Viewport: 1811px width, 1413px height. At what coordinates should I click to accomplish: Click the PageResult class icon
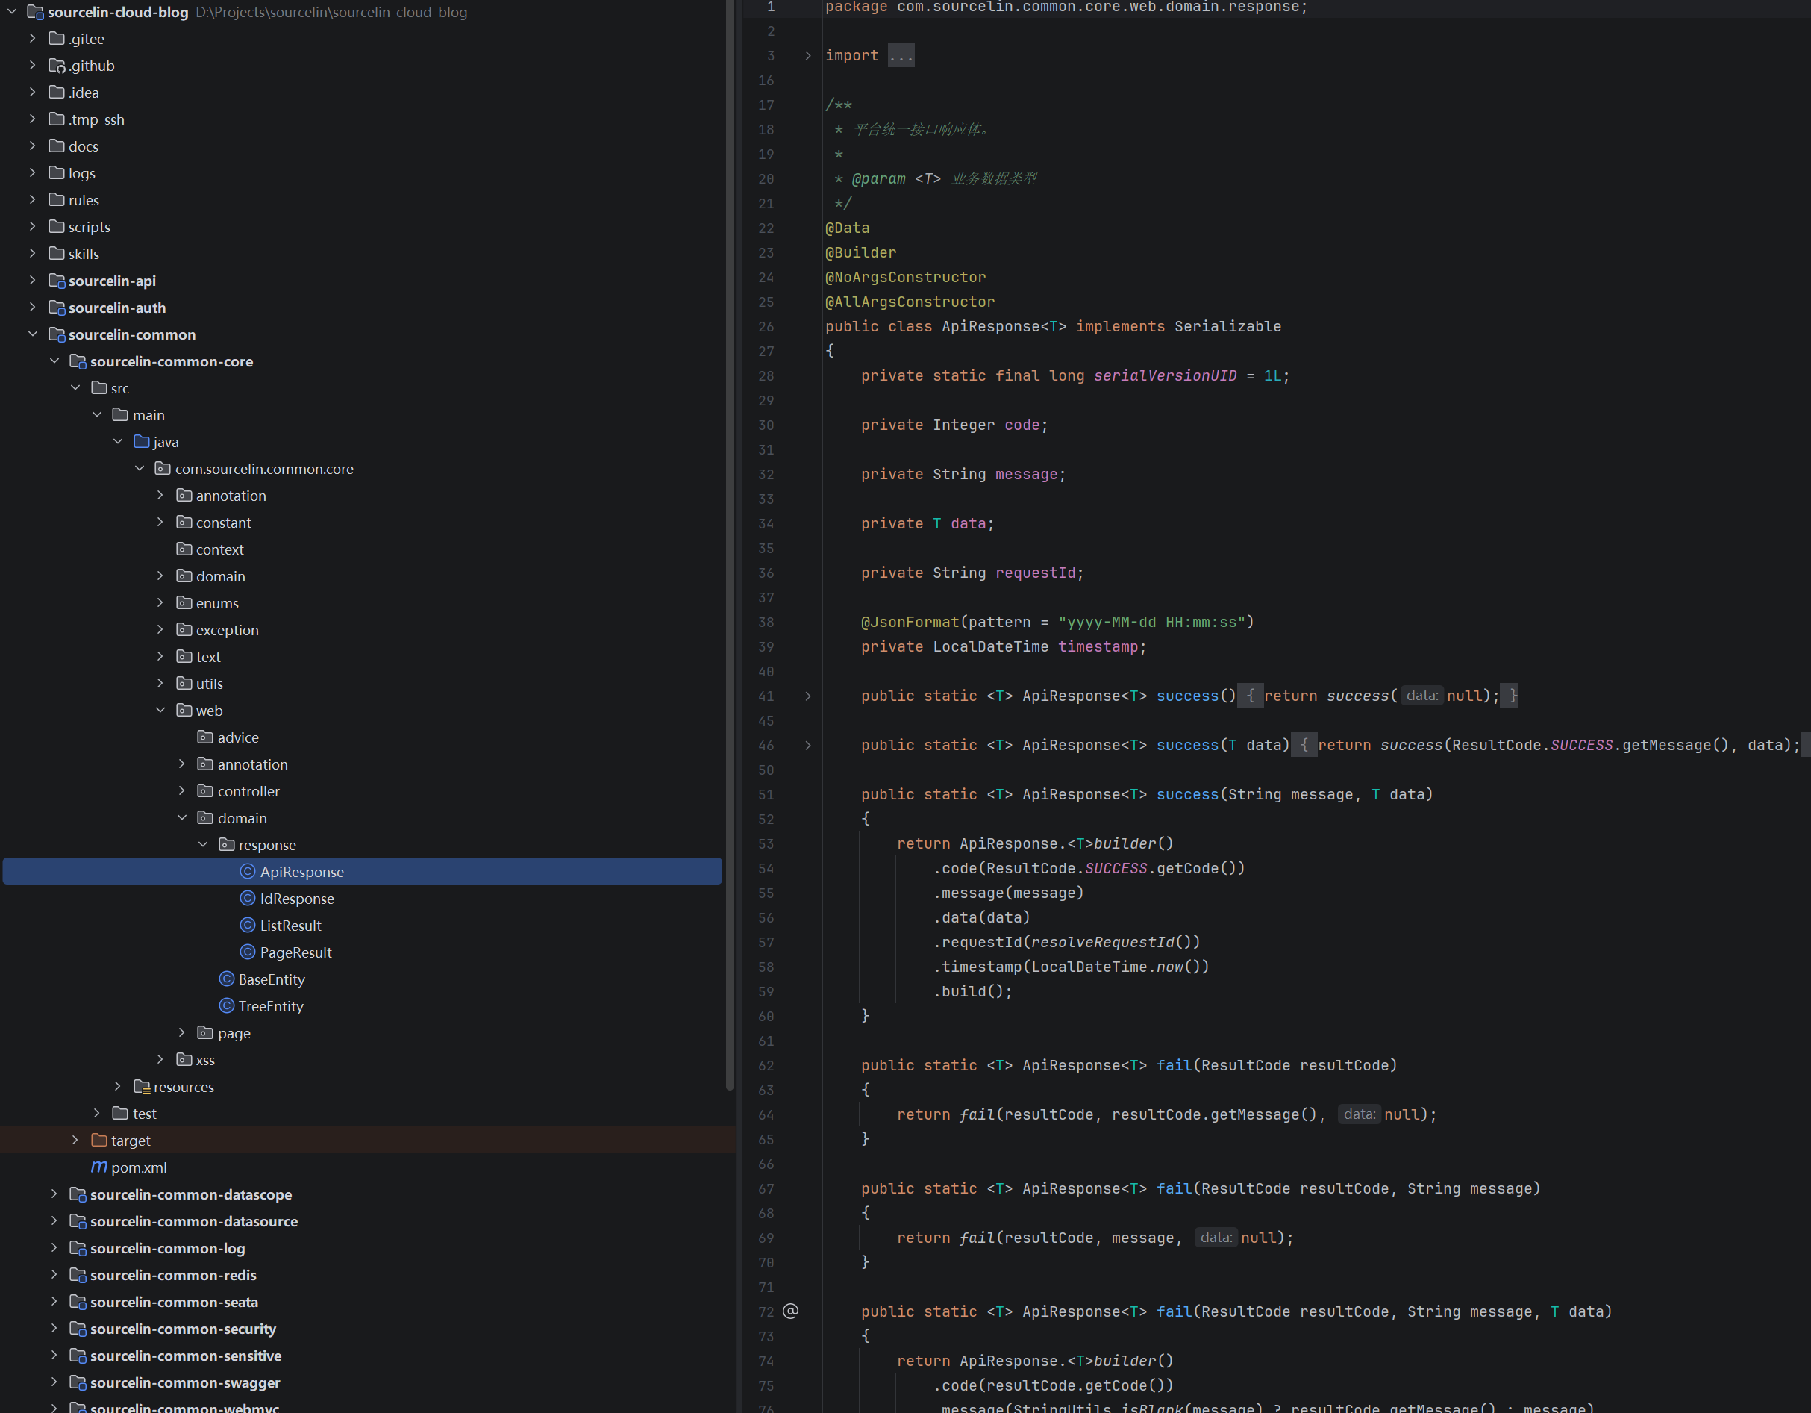[247, 952]
